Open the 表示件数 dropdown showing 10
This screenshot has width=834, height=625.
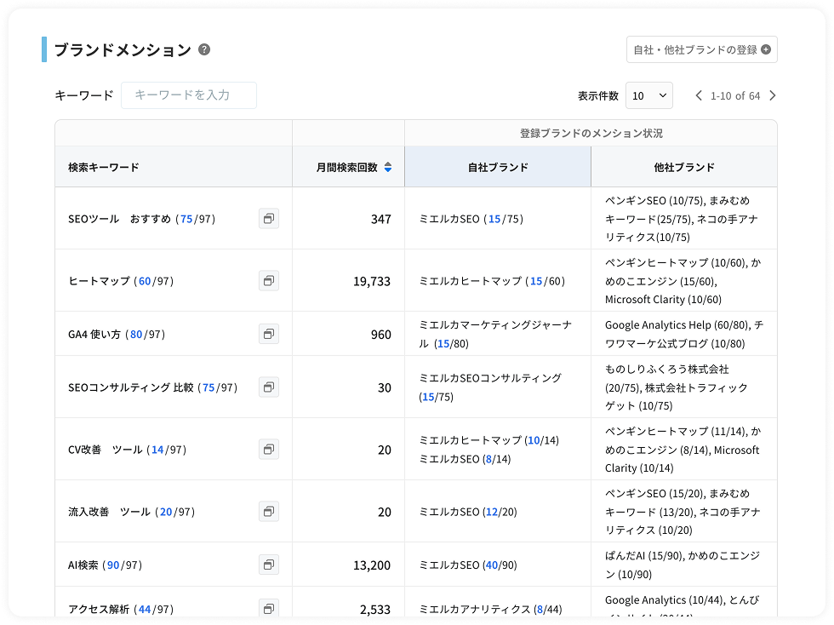tap(648, 95)
